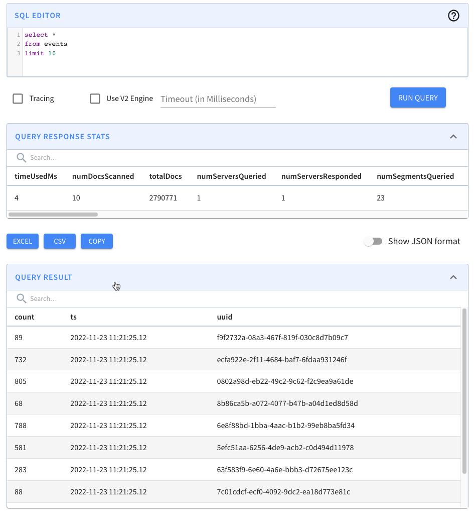Collapse the Query Result panel
This screenshot has width=475, height=521.
[453, 277]
